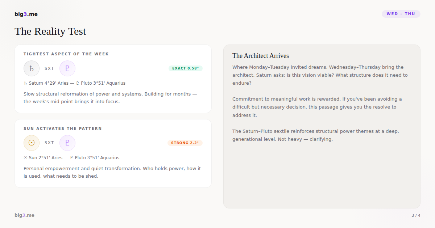Click the Pluto icon in Sun Activates card
Screen dimensions: 435x228
(67, 143)
